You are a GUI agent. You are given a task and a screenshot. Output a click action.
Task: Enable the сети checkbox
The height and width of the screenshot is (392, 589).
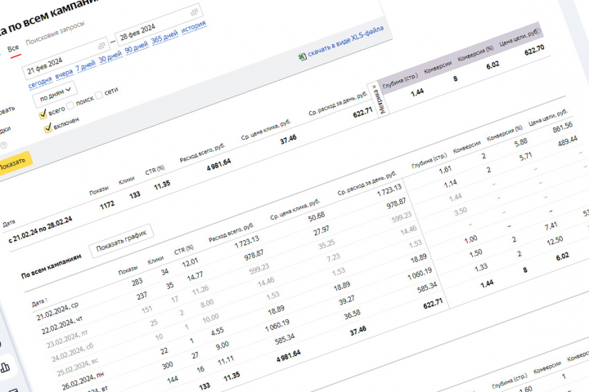(99, 95)
